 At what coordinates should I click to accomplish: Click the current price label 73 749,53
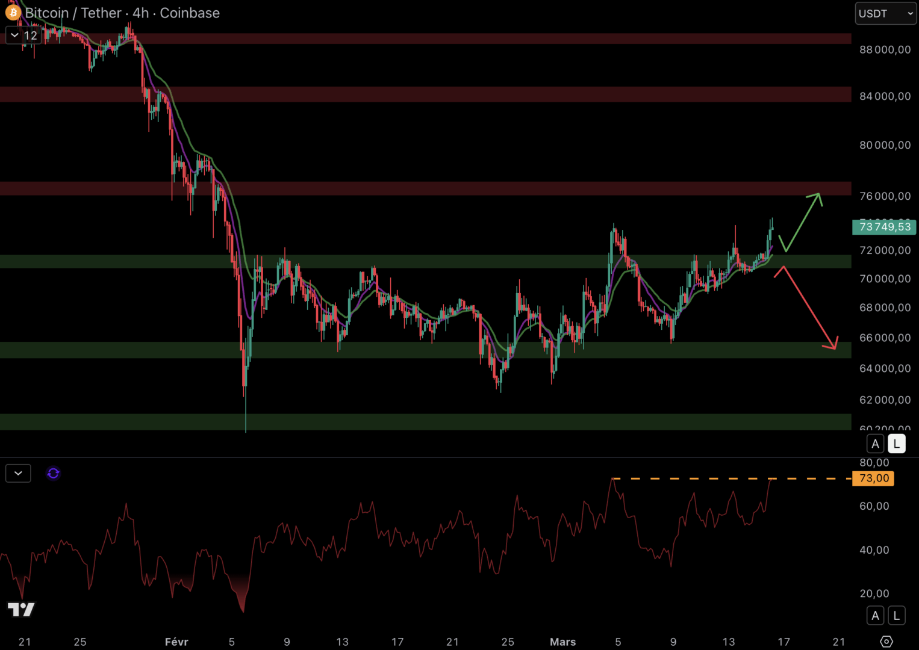[x=884, y=227]
